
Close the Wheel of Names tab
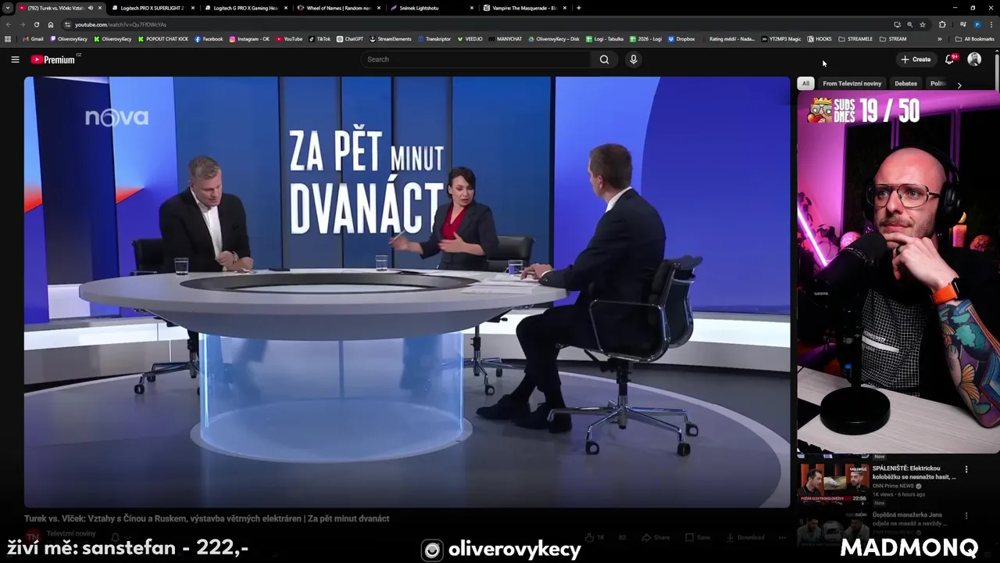[378, 8]
